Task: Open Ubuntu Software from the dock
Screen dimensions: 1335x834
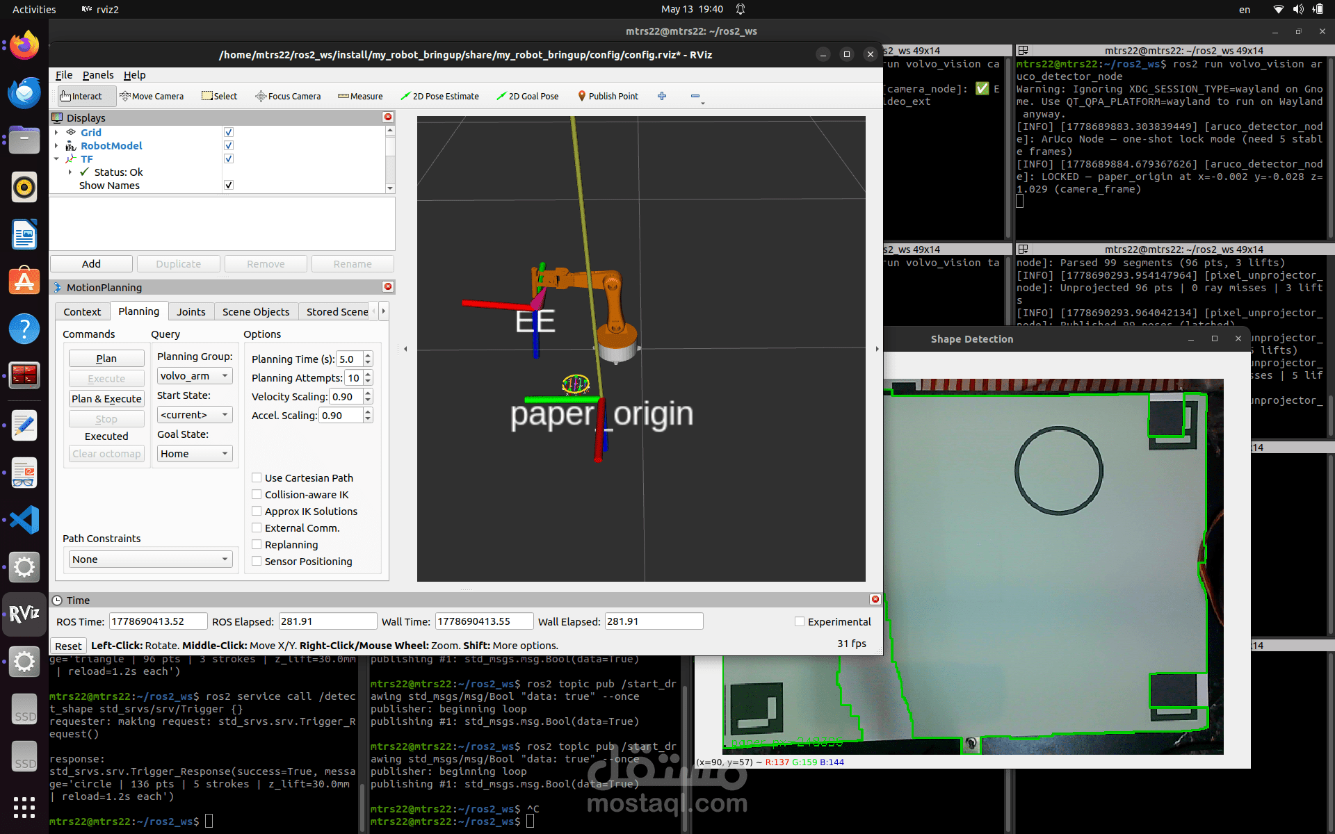Action: pos(24,281)
